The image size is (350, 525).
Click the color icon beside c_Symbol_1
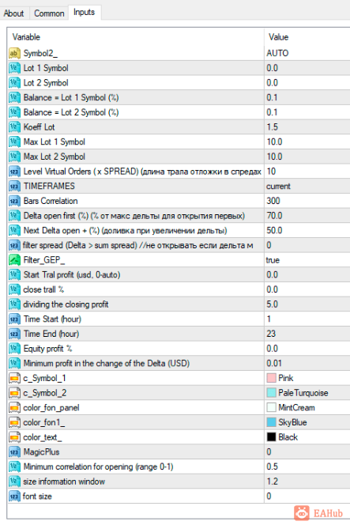(14, 379)
